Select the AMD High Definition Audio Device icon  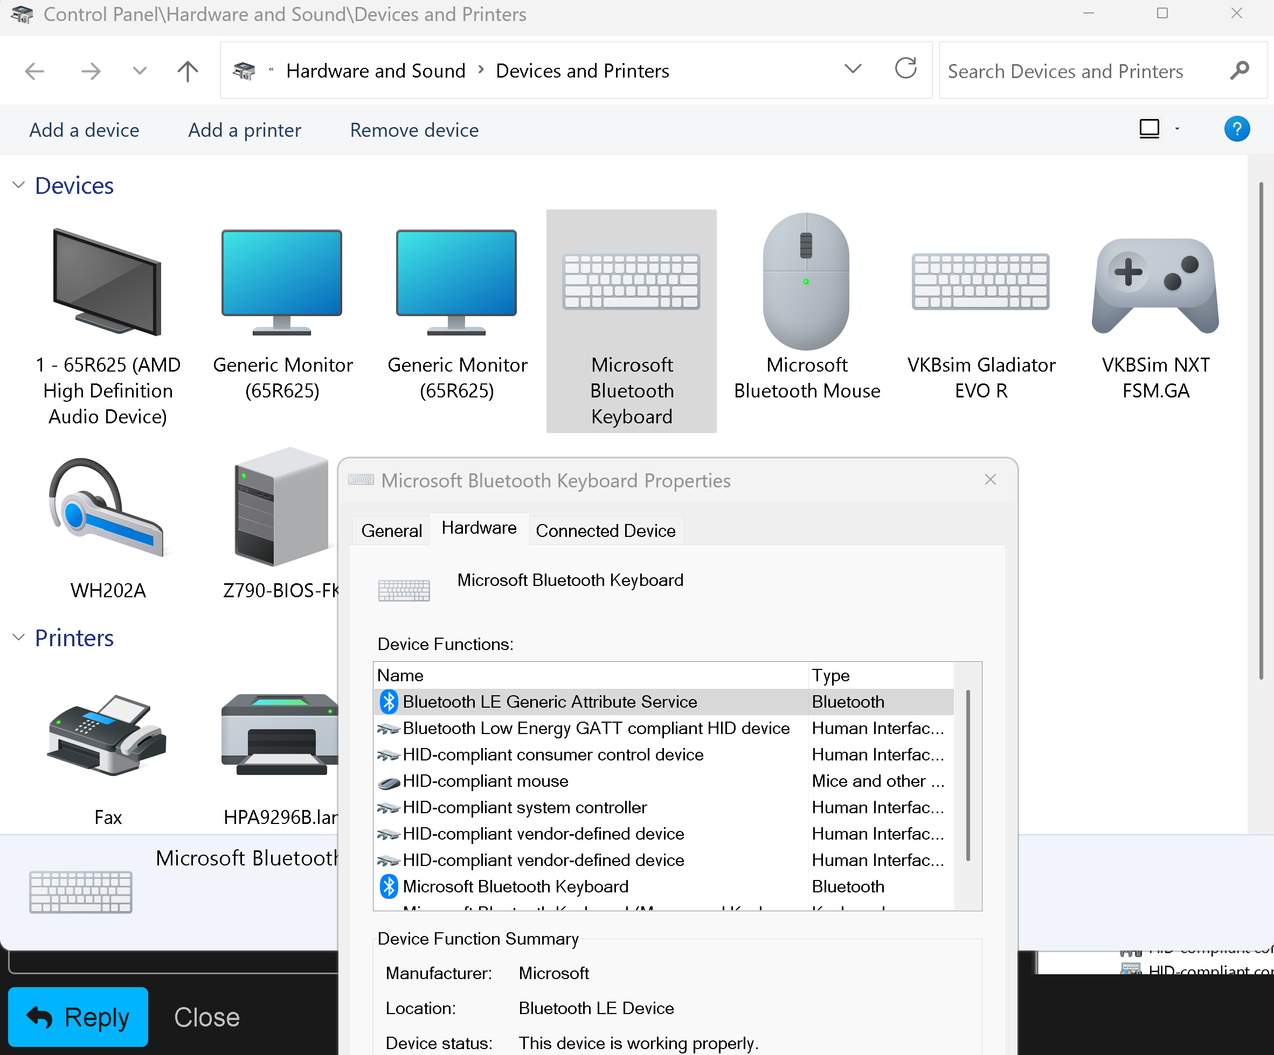coord(108,282)
